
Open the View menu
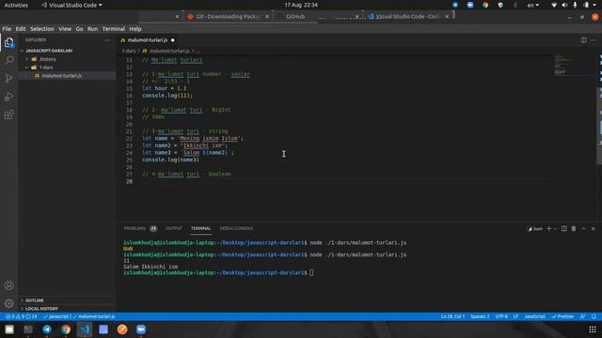pos(65,29)
